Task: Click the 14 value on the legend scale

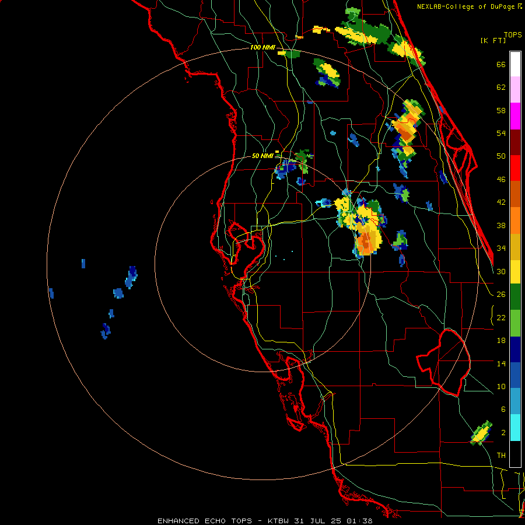Action: 501,363
